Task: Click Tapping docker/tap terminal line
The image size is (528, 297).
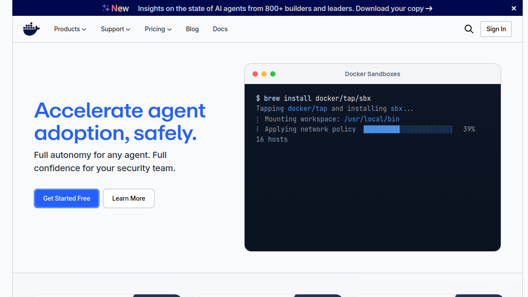Action: click(x=335, y=109)
